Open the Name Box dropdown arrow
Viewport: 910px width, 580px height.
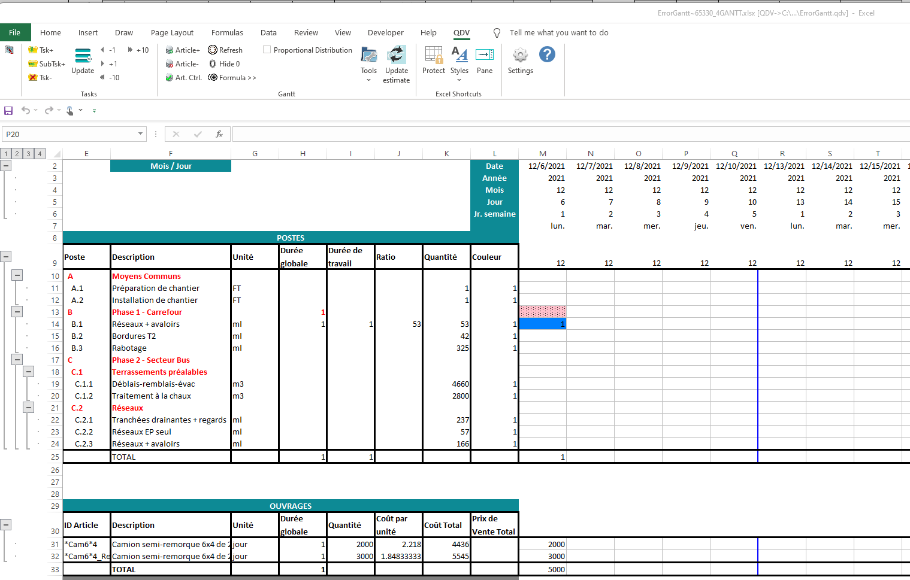(140, 135)
